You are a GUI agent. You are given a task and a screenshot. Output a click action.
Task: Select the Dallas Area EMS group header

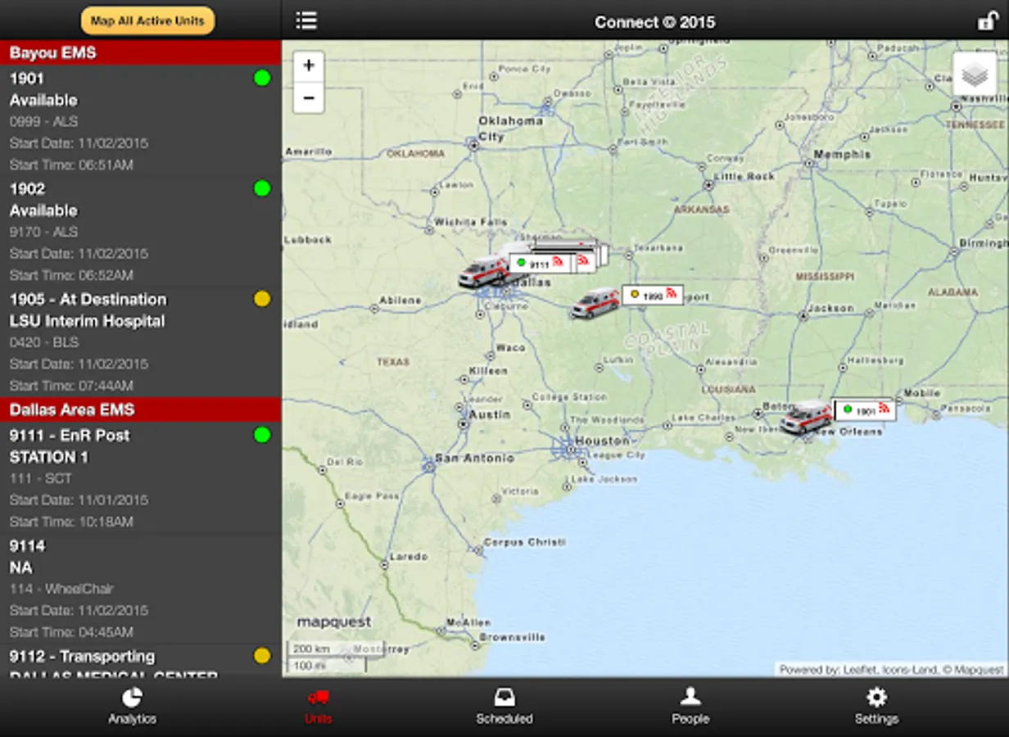click(x=141, y=409)
